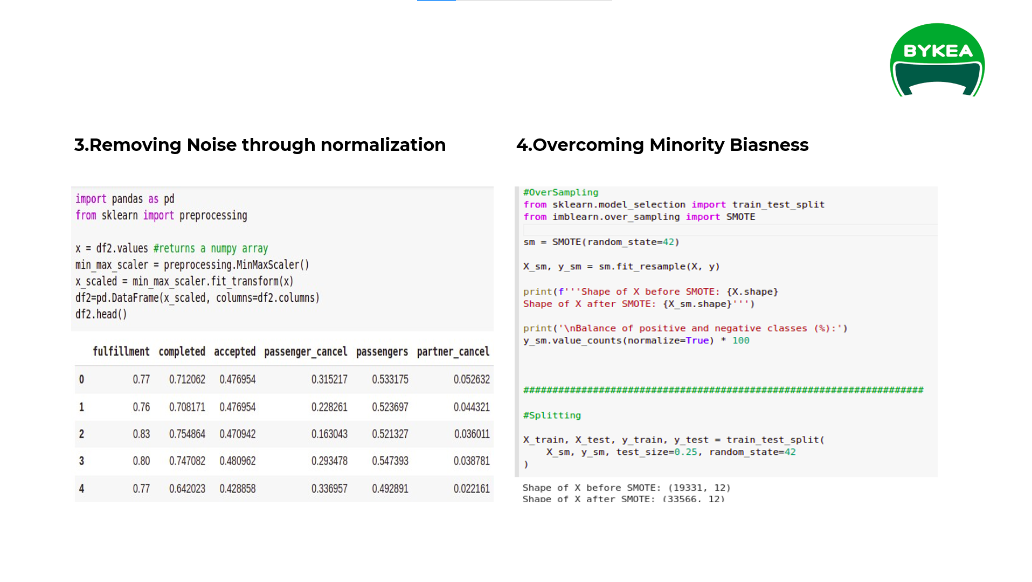
Task: Click the '#Splitting' comment line
Action: coord(552,415)
